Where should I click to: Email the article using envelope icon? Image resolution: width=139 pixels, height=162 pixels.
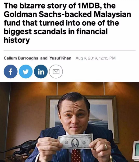pos(56,71)
